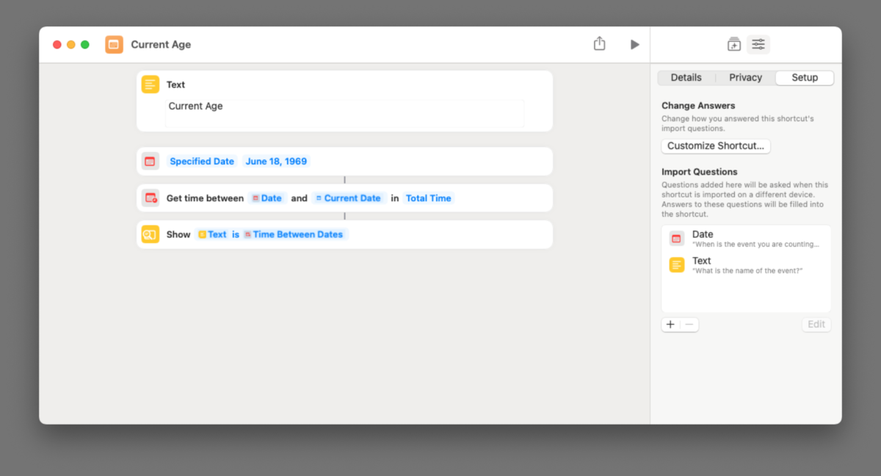The image size is (881, 476).
Task: Switch to the Details tab
Action: [686, 78]
